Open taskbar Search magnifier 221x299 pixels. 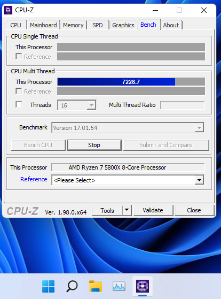(x=72, y=286)
